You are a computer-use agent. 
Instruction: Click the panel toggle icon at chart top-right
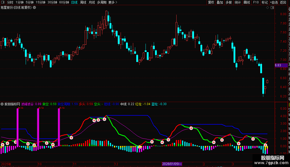pyautogui.click(x=272, y=8)
